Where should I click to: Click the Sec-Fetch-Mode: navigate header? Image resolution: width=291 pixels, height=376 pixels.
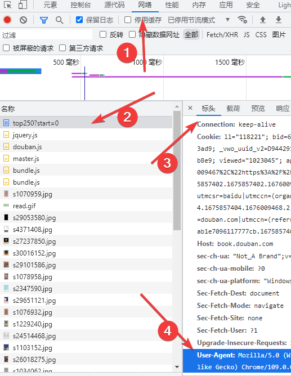coord(240,306)
